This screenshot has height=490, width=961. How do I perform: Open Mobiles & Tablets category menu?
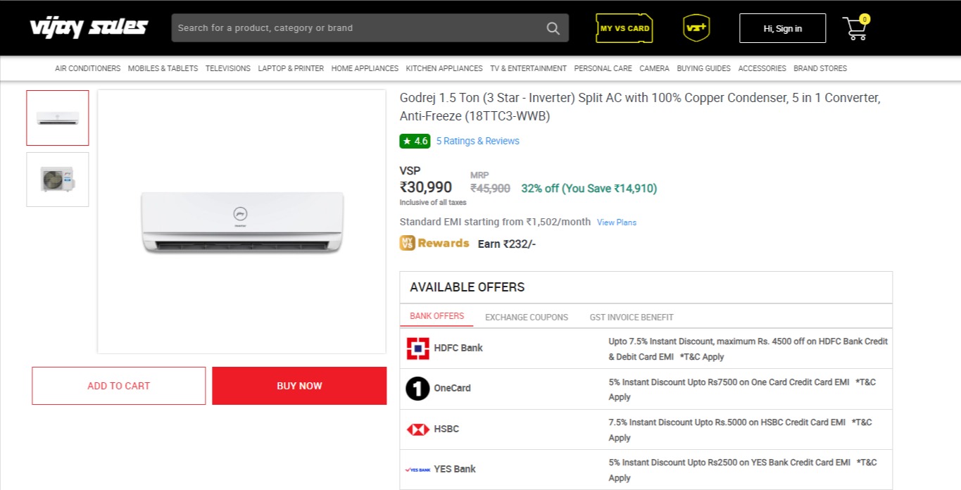[163, 68]
